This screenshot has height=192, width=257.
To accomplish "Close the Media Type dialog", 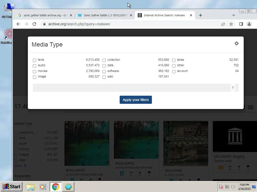I will click(236, 43).
